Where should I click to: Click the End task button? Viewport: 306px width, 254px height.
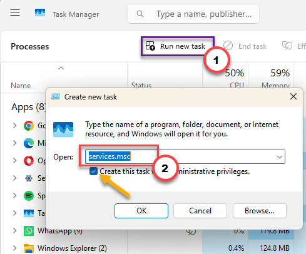[x=245, y=46]
